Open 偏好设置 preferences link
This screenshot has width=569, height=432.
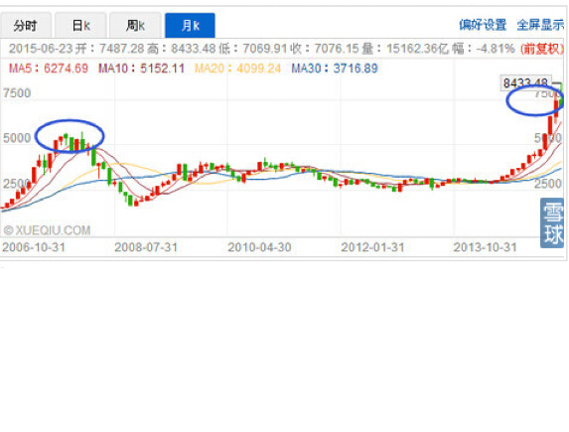point(483,25)
